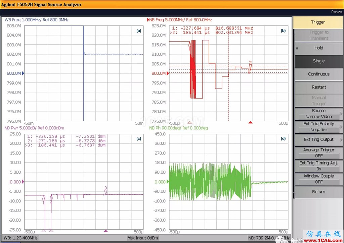Image resolution: width=344 pixels, height=243 pixels.
Task: Click the WB: 1.2G-400MHz status field
Action: click(20, 238)
